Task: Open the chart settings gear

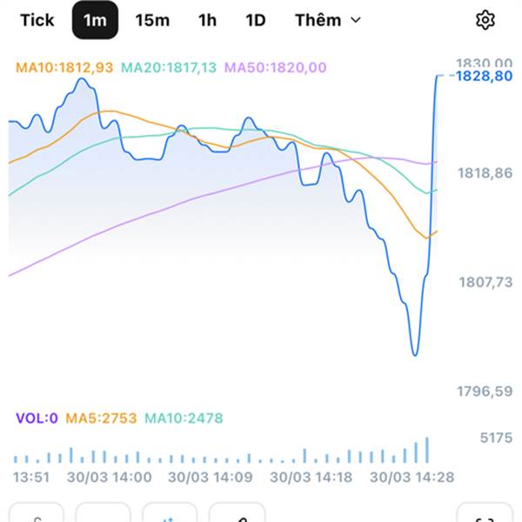Action: [x=485, y=20]
